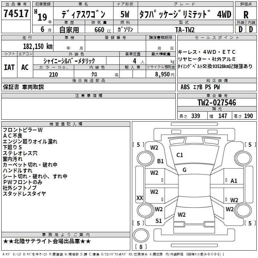Select the length value 339

[195, 116]
